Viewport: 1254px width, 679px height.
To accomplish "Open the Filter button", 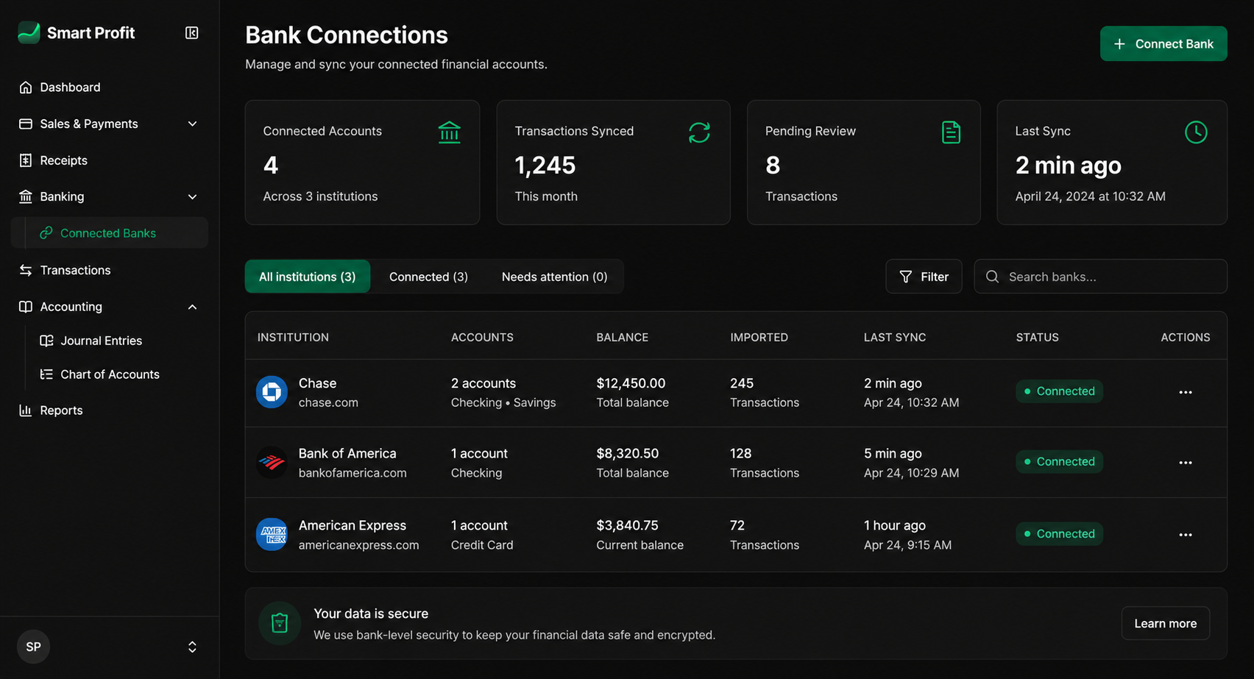I will (x=924, y=277).
